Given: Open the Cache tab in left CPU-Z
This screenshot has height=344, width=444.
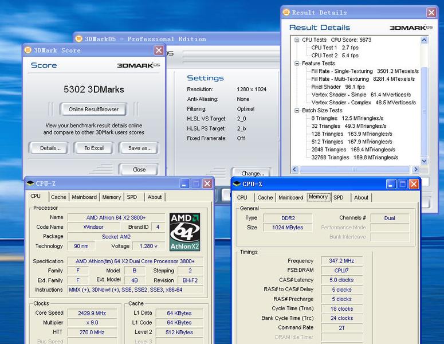Looking at the screenshot, I should point(58,197).
